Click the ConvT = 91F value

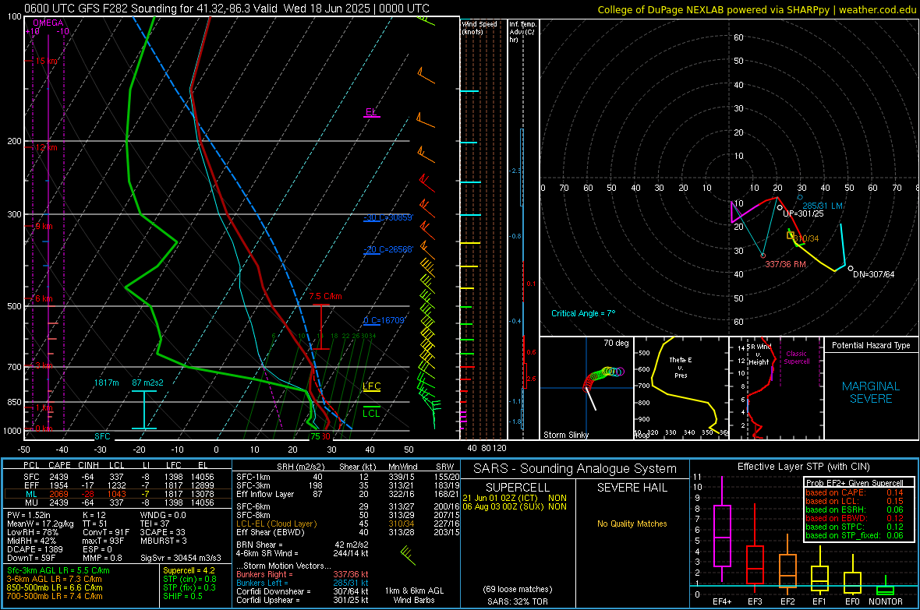pyautogui.click(x=105, y=532)
